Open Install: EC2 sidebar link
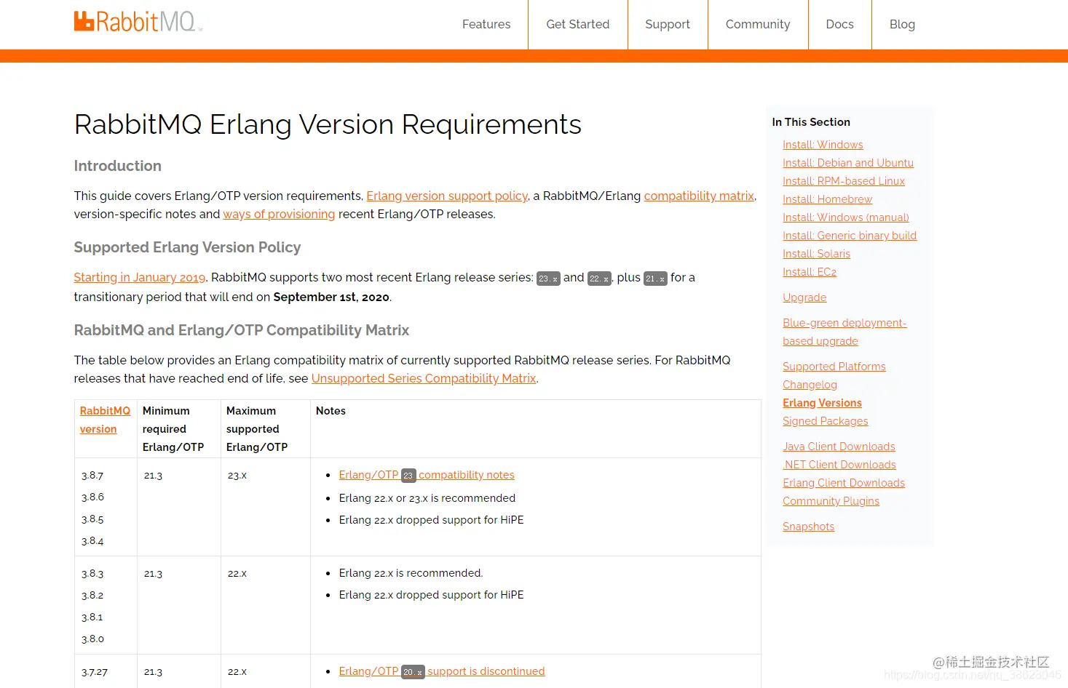Image resolution: width=1068 pixels, height=688 pixels. (x=810, y=272)
